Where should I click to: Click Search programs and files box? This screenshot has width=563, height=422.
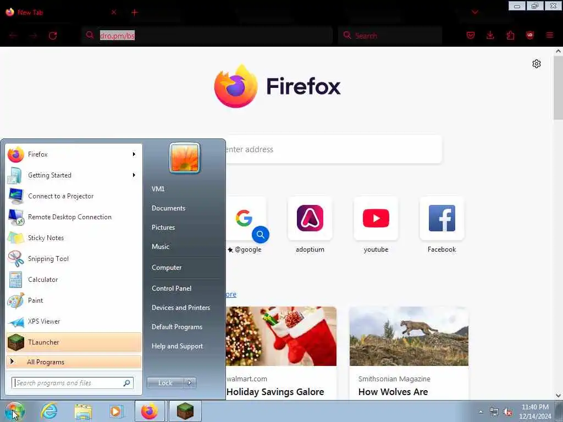click(x=73, y=383)
